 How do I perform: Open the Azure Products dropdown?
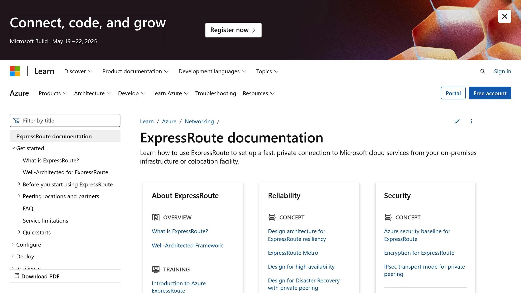(53, 93)
